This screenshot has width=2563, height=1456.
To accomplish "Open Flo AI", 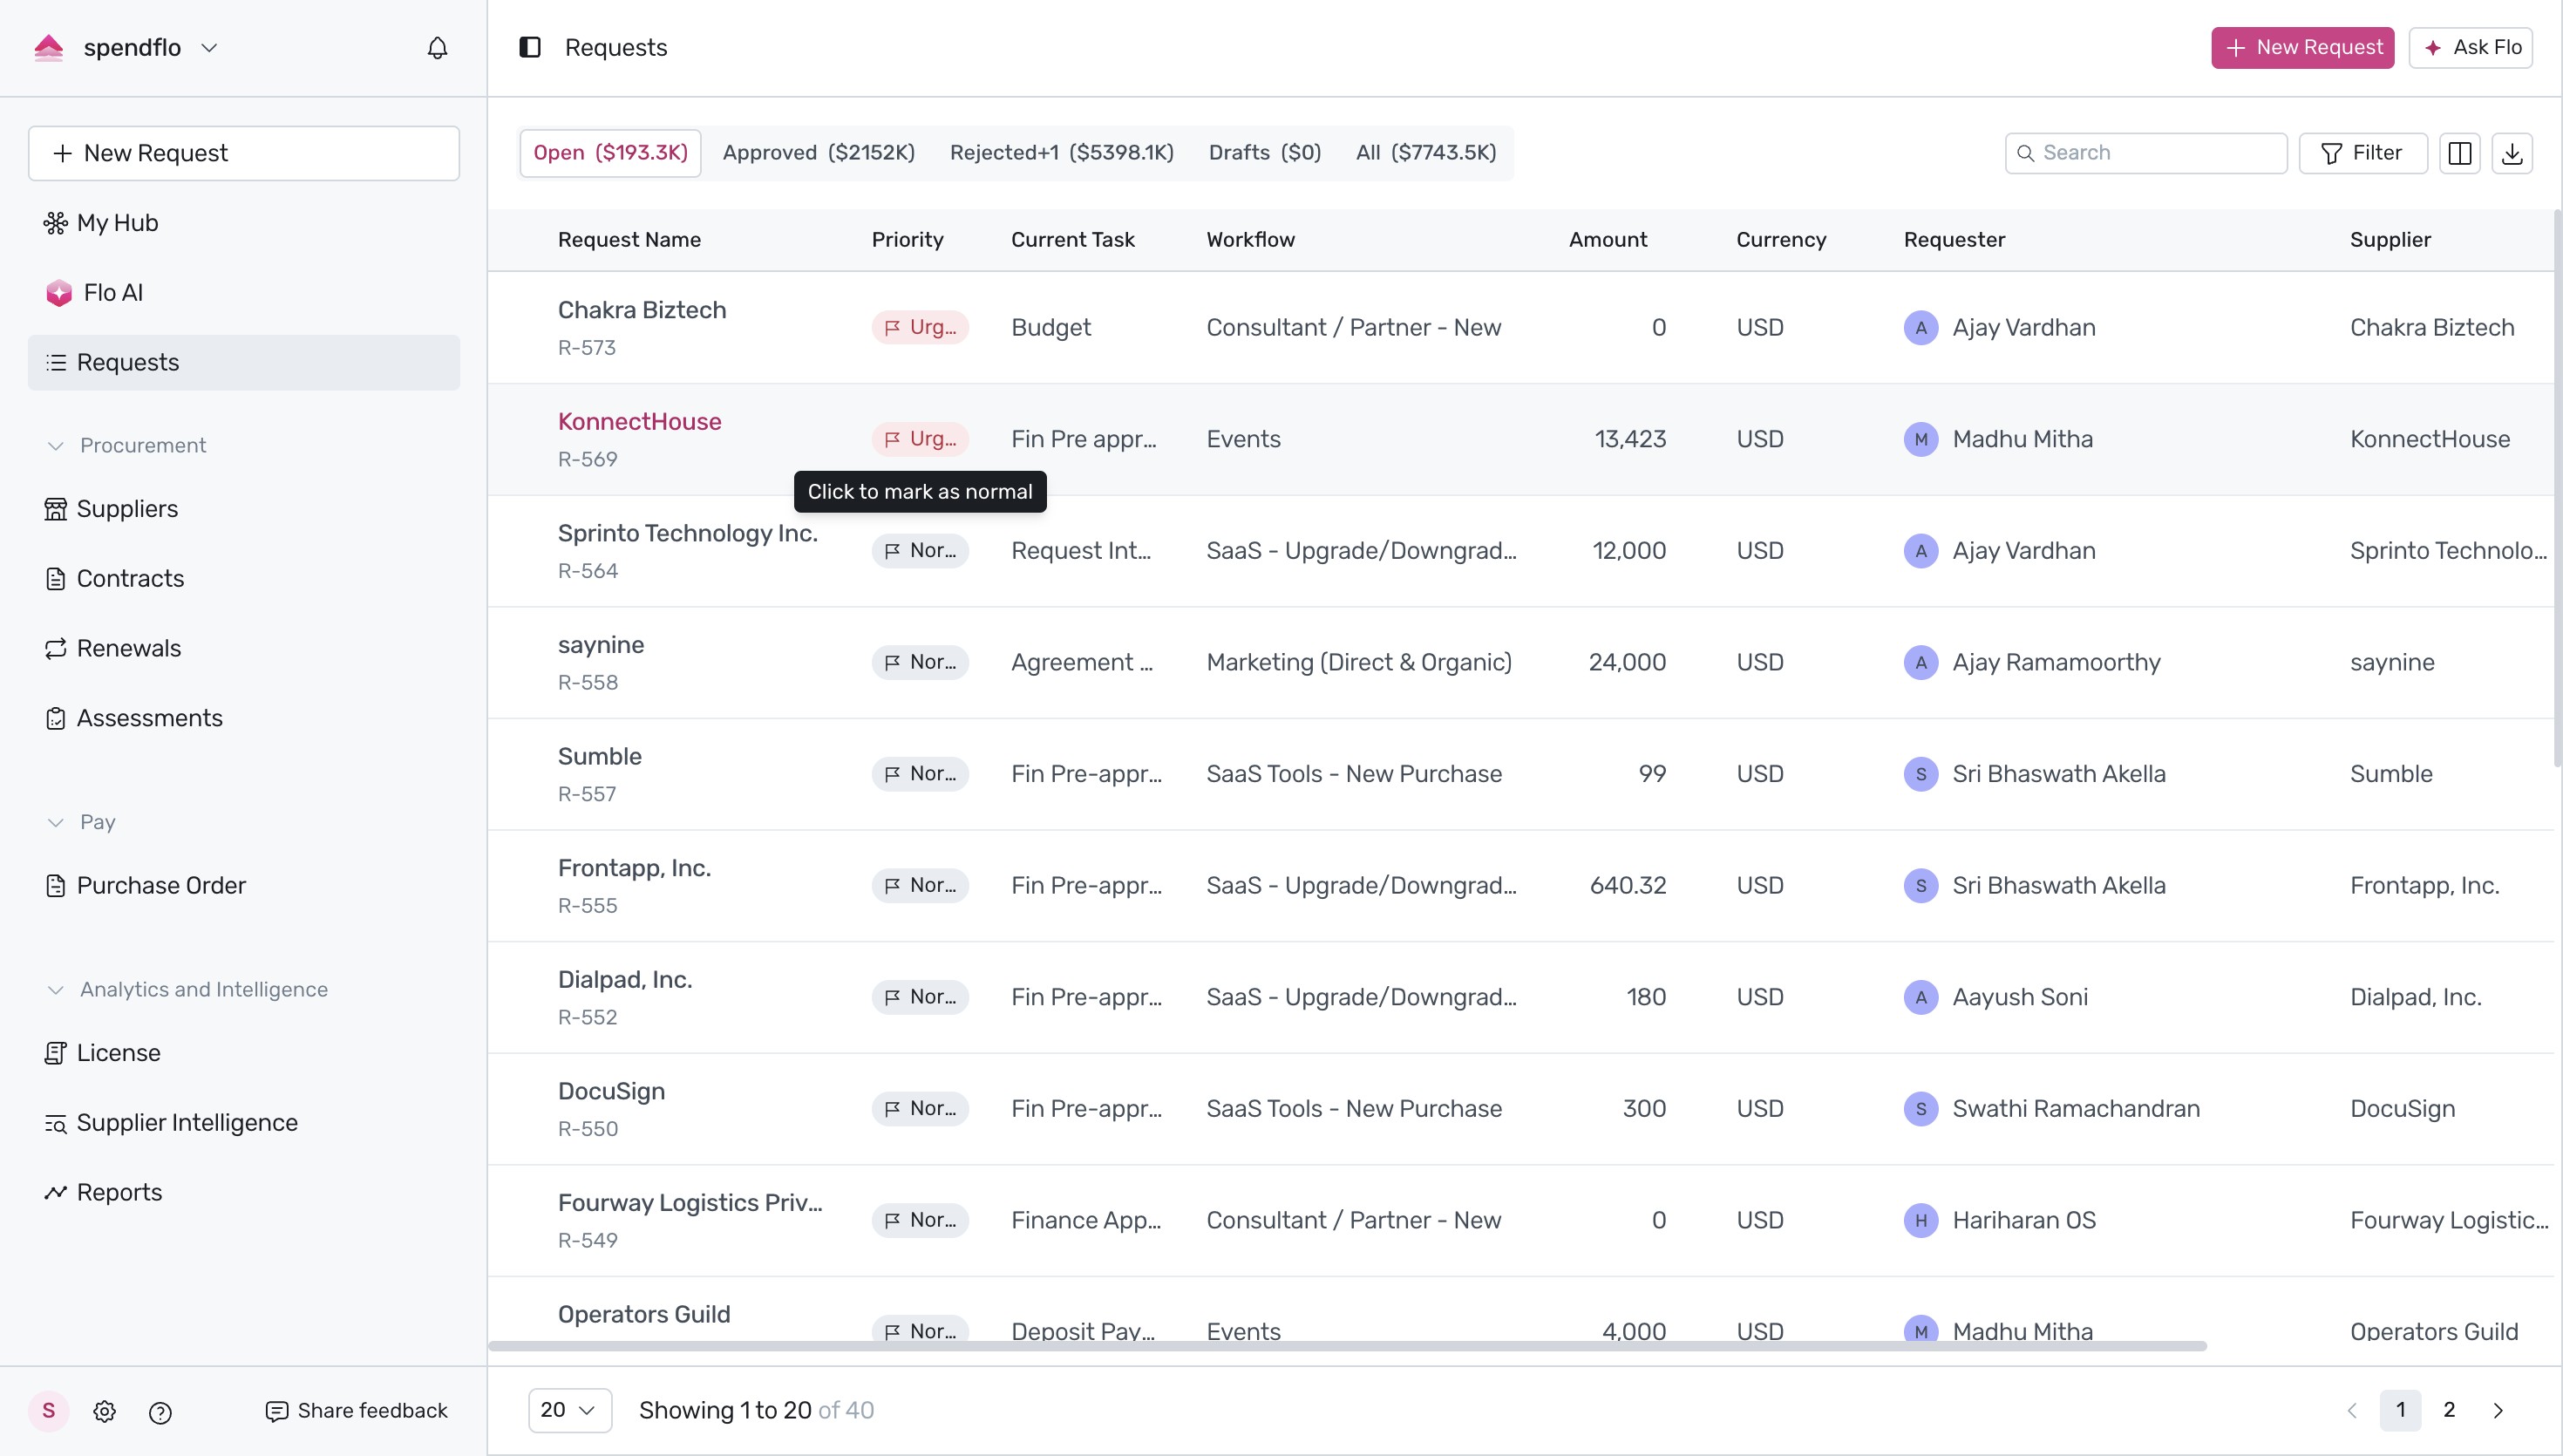I will tap(244, 292).
